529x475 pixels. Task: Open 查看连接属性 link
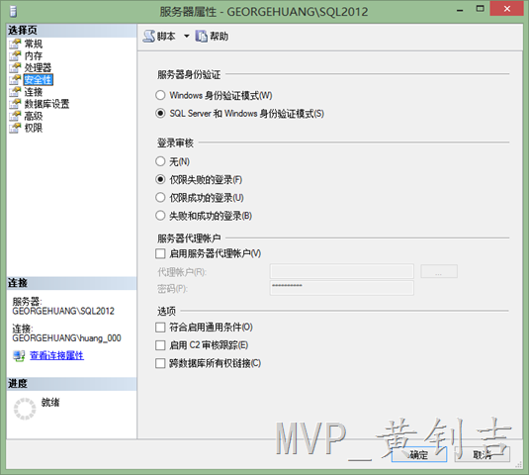(56, 355)
